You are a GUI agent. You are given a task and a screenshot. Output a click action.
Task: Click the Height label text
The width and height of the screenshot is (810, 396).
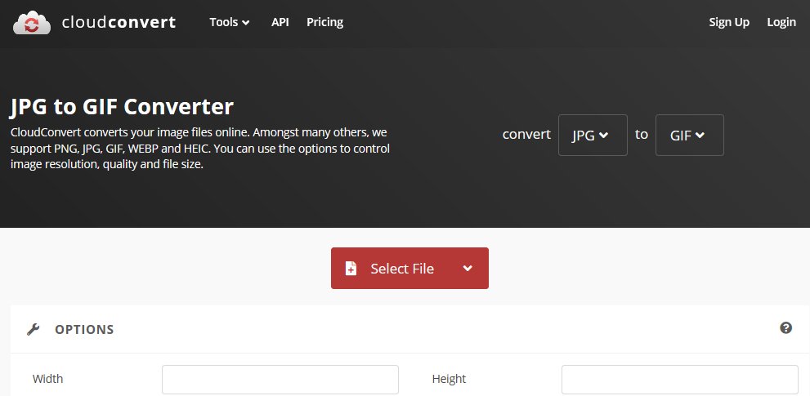tap(449, 379)
